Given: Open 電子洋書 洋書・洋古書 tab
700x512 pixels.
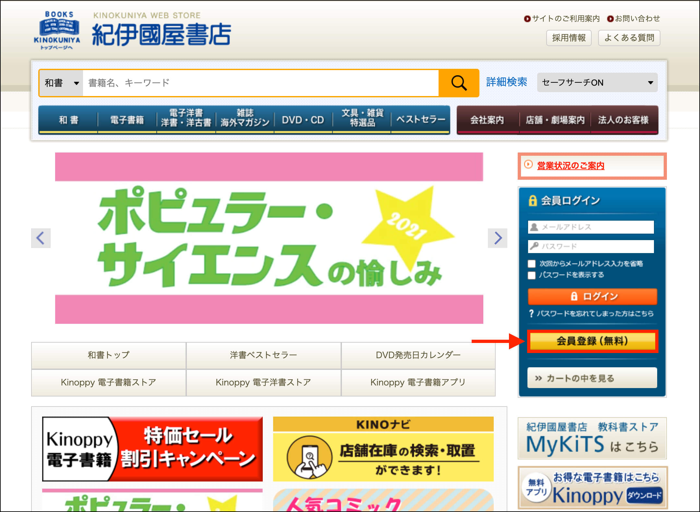Looking at the screenshot, I should 186,120.
